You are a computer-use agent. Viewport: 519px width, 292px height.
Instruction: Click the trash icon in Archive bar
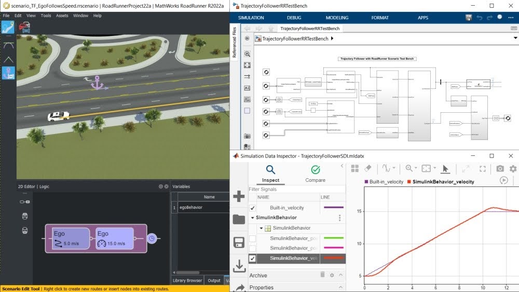(322, 275)
